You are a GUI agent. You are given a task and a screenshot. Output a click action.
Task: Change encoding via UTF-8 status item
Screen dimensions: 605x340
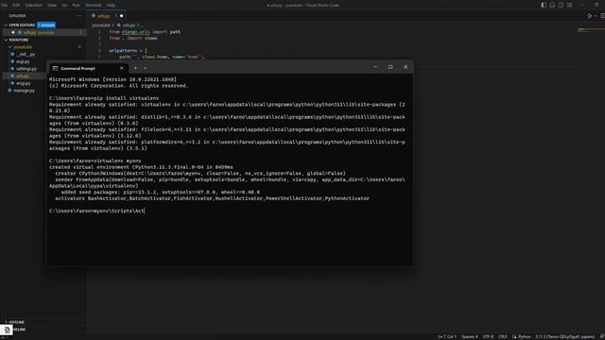(x=488, y=336)
